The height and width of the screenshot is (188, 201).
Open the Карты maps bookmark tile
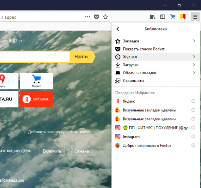click(9, 81)
